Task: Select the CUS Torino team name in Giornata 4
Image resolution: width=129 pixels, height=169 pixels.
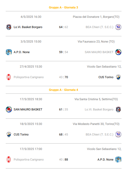Action: (x=21, y=135)
